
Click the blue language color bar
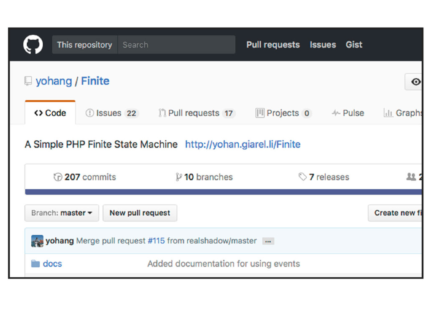tap(224, 192)
